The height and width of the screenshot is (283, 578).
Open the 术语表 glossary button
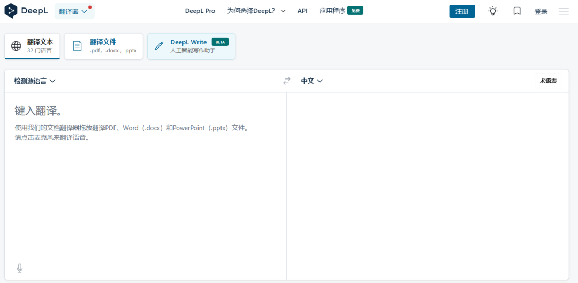click(548, 81)
